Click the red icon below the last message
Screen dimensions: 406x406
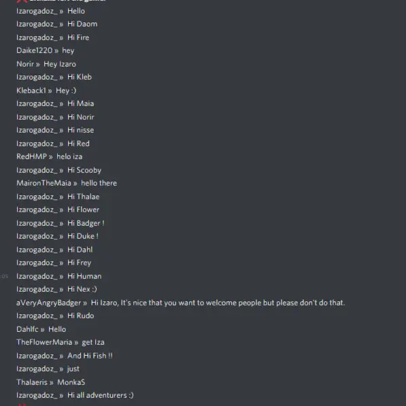[22, 405]
